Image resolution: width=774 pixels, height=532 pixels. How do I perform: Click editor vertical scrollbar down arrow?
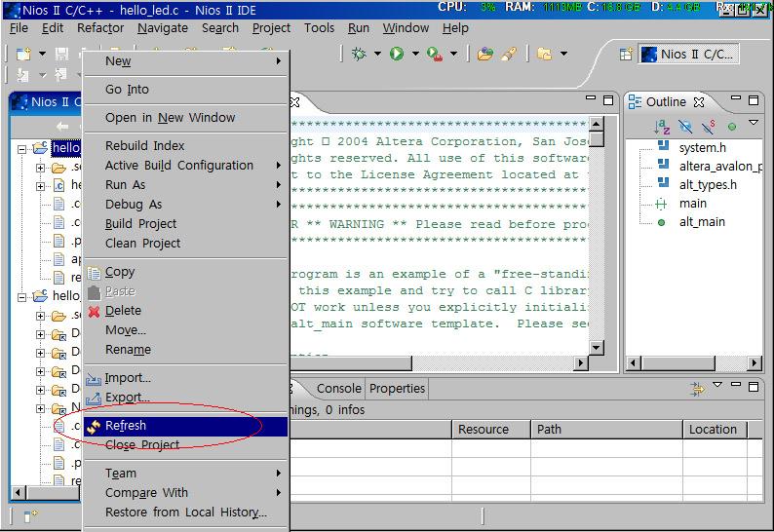point(597,348)
